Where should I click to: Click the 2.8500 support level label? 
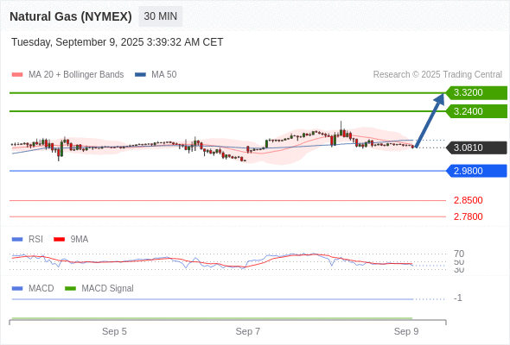tap(468, 200)
